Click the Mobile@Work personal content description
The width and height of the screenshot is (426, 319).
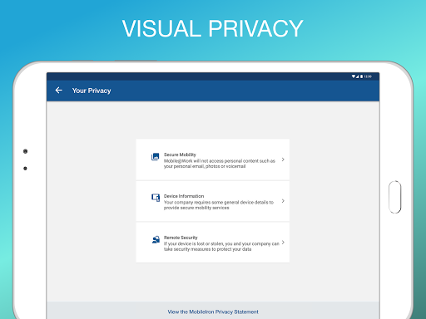point(220,164)
